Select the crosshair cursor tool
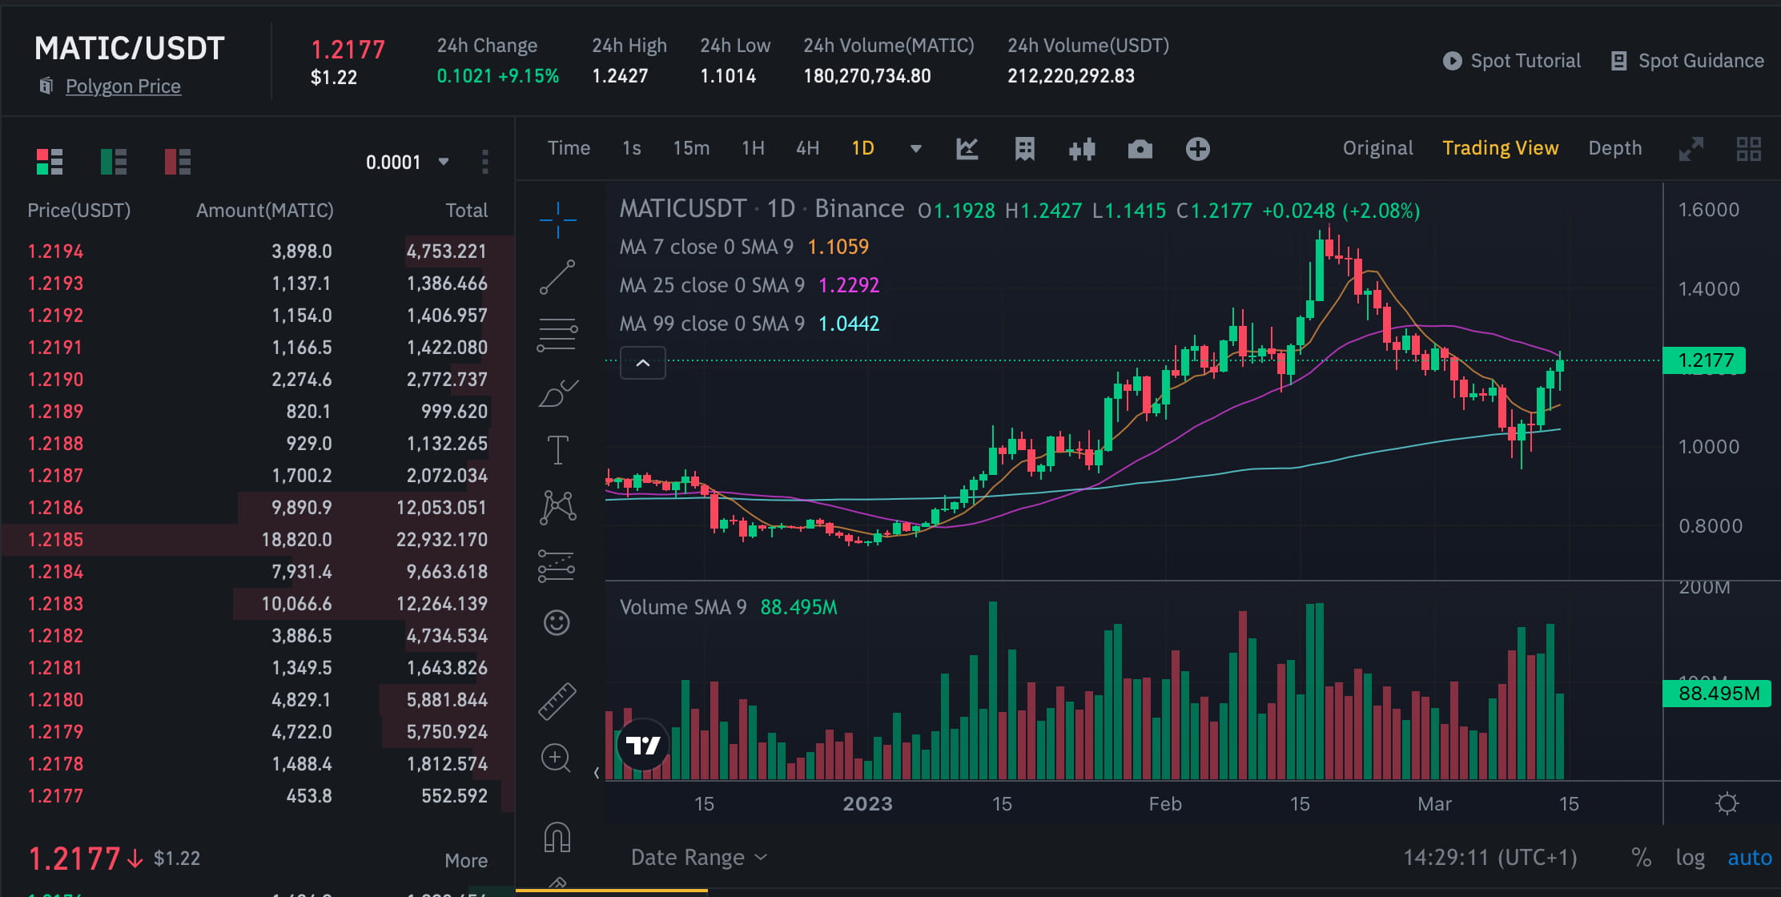 click(x=558, y=222)
